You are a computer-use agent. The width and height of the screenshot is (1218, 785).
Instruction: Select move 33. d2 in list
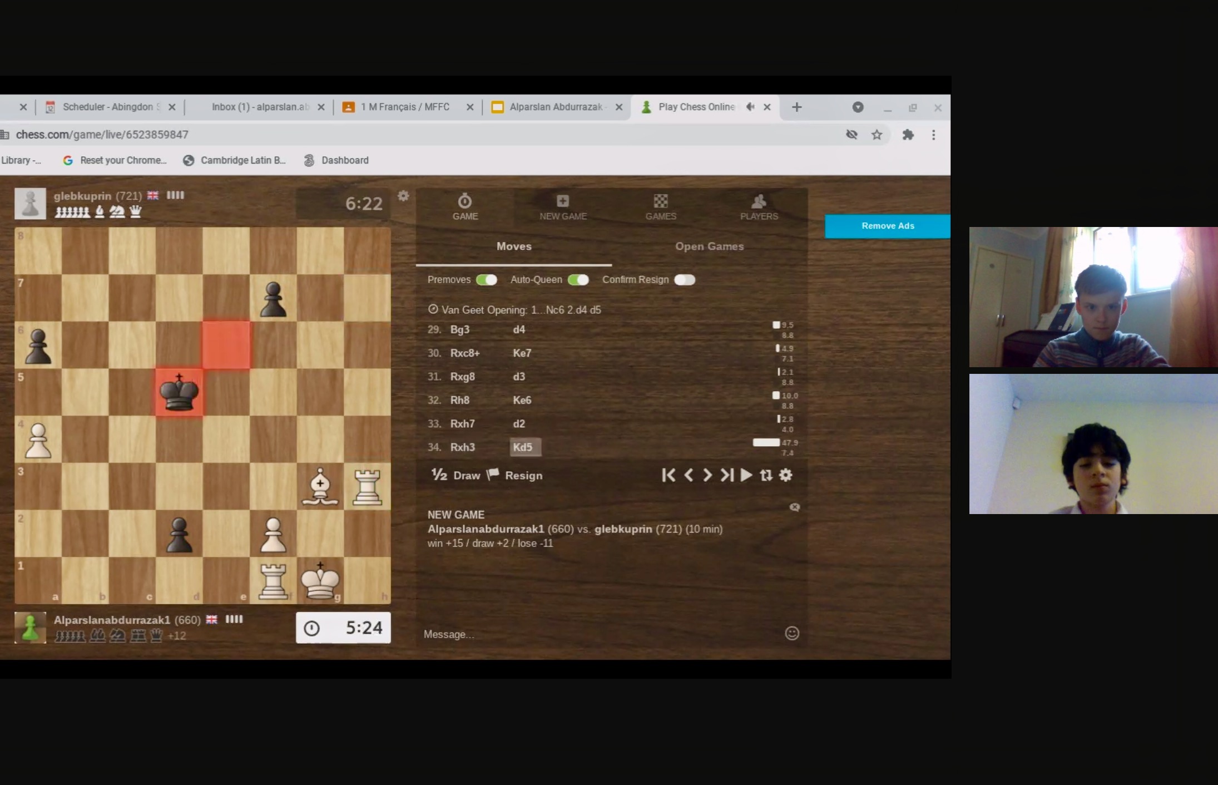[x=518, y=423]
